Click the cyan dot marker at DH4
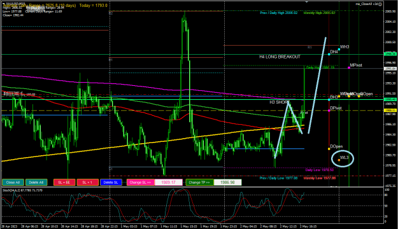Screen dimensions: 398x229 [x=329, y=54]
